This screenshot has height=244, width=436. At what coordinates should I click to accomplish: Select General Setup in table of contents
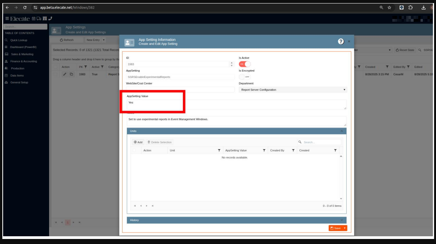pyautogui.click(x=19, y=82)
